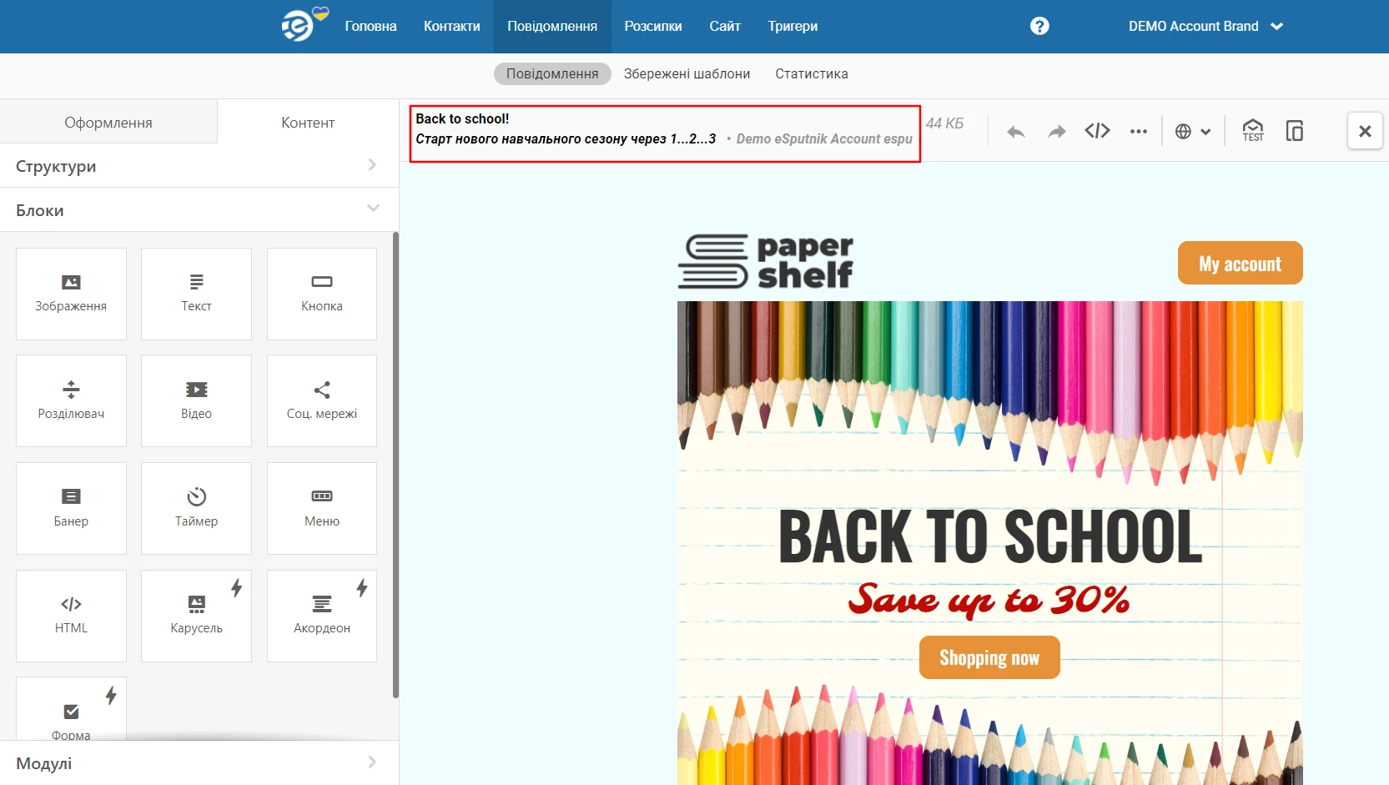
Task: Select the Акордеон accordion block
Action: click(x=322, y=616)
